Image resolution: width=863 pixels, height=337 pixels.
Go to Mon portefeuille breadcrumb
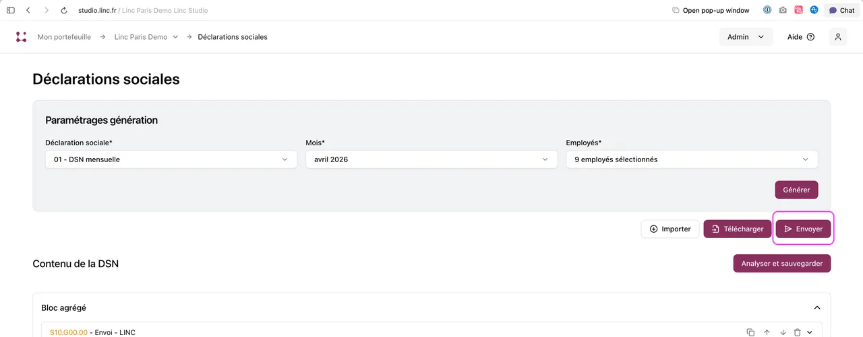[x=64, y=37]
